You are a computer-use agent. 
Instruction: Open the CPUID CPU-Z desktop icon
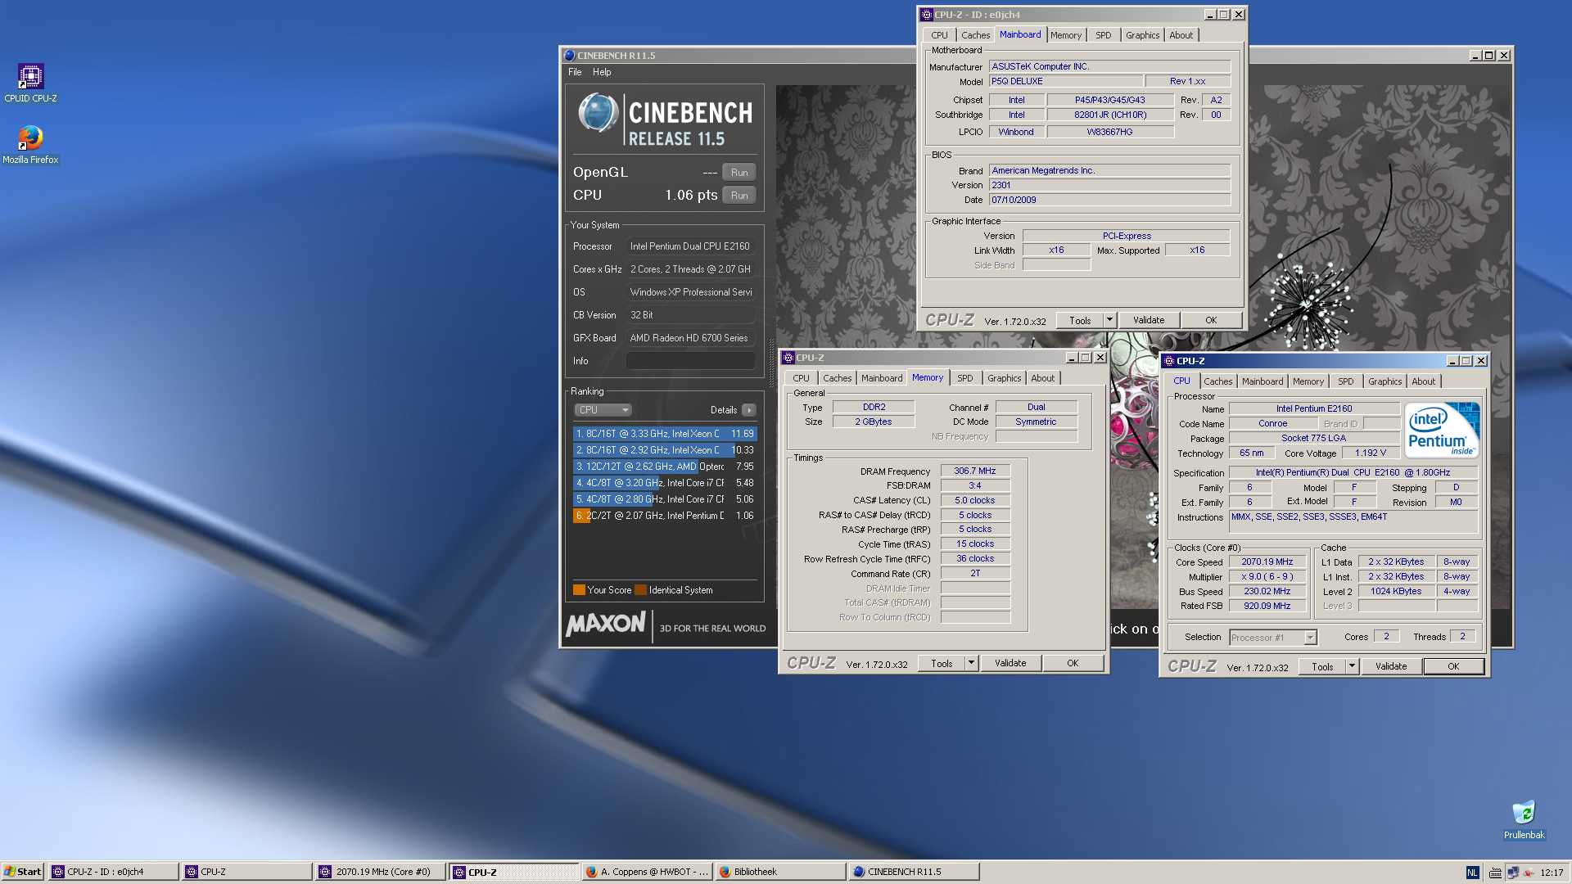(x=30, y=83)
